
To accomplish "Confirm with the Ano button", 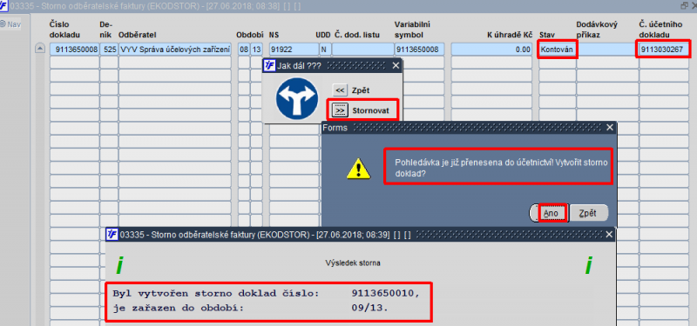I will pos(552,213).
